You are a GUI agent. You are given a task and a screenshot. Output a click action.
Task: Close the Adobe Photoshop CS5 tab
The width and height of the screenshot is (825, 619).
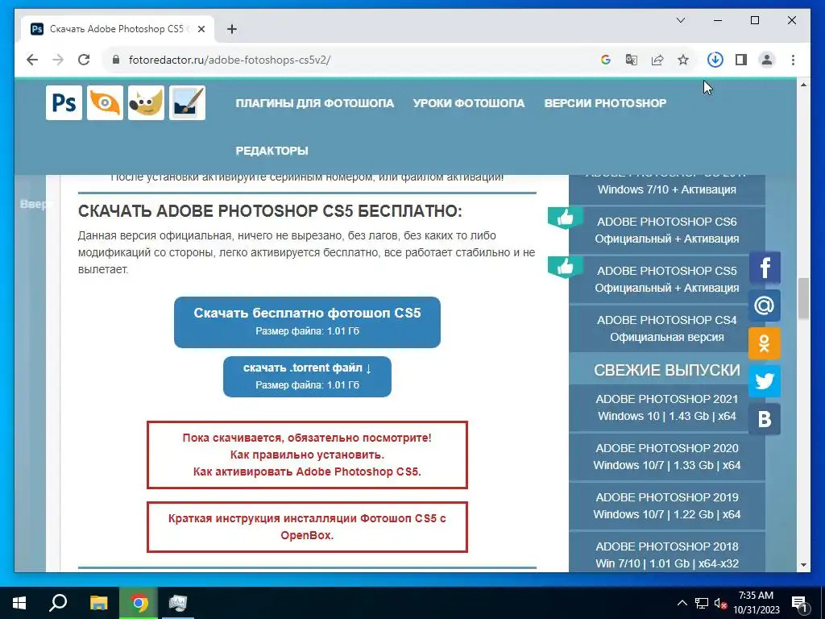click(x=201, y=29)
